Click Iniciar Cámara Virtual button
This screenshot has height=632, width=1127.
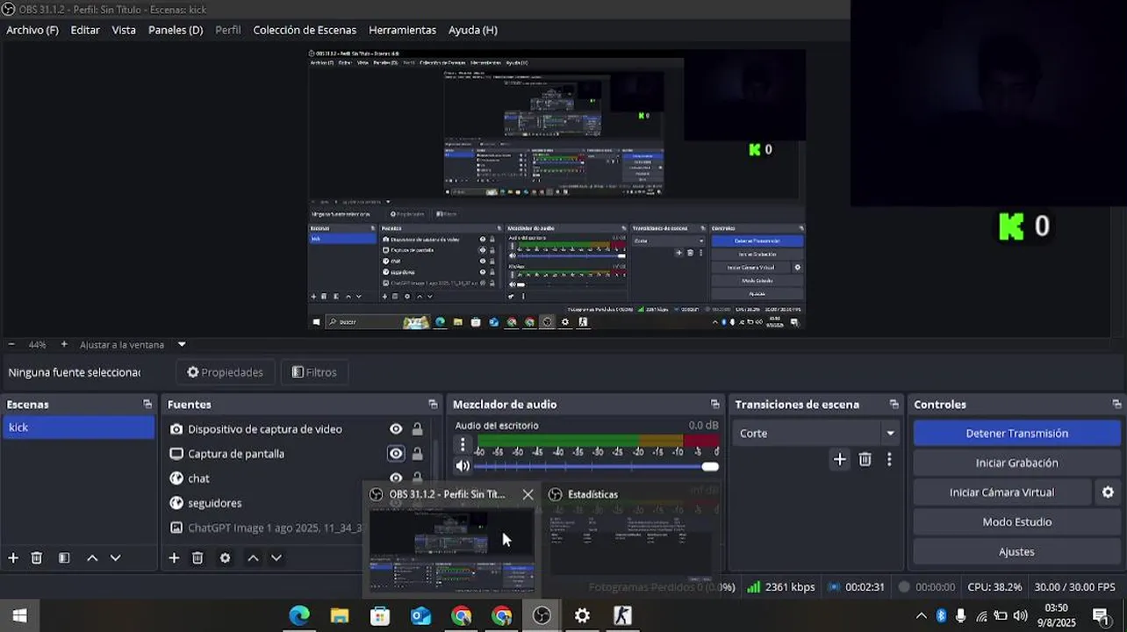pyautogui.click(x=1001, y=492)
